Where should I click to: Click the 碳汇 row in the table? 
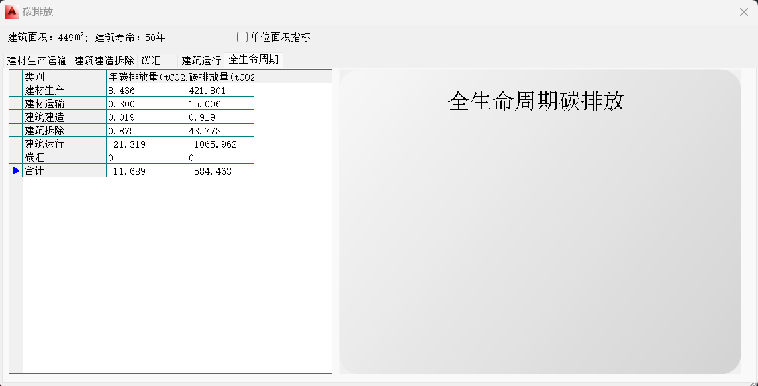64,157
